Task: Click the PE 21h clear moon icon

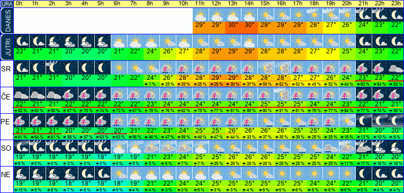Action: [x=364, y=121]
